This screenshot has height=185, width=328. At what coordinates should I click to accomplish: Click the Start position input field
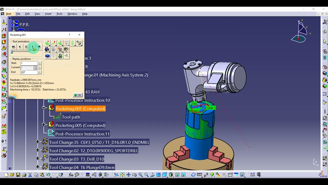[29, 63]
